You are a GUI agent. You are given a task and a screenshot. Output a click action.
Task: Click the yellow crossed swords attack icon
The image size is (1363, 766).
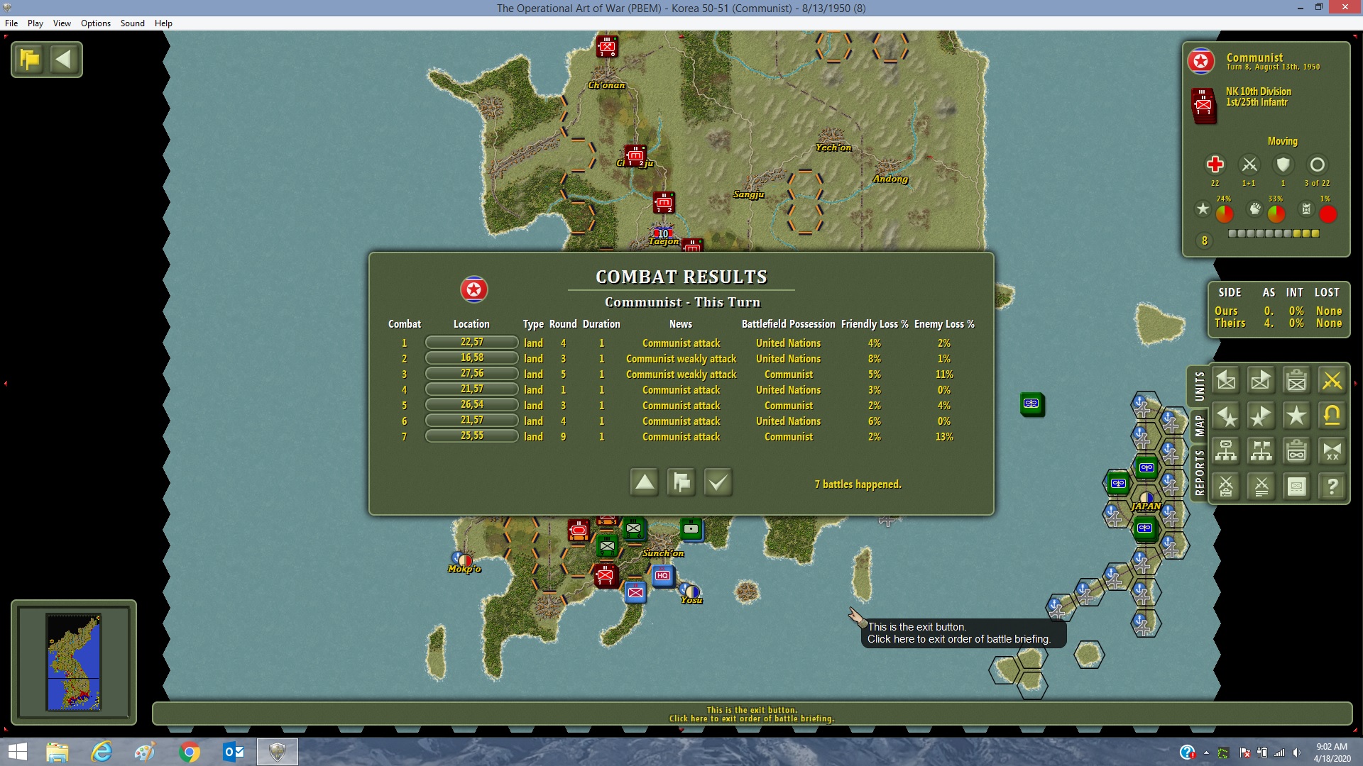(1332, 381)
